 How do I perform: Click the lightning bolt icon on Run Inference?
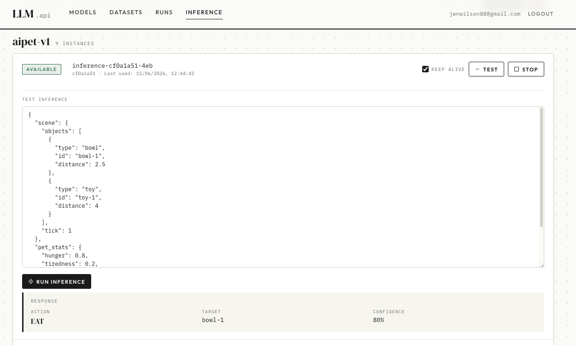tap(31, 281)
